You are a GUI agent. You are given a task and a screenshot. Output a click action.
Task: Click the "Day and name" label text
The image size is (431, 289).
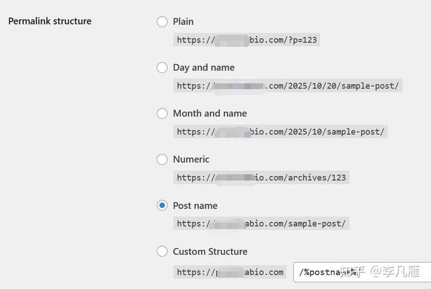point(204,68)
